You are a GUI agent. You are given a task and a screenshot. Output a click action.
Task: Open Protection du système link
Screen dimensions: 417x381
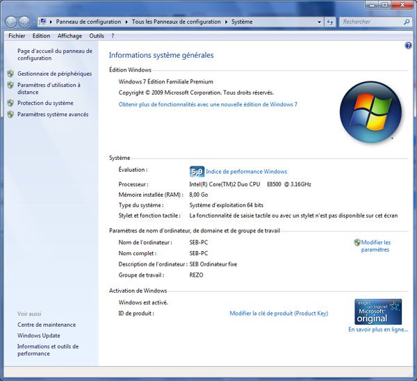click(45, 103)
